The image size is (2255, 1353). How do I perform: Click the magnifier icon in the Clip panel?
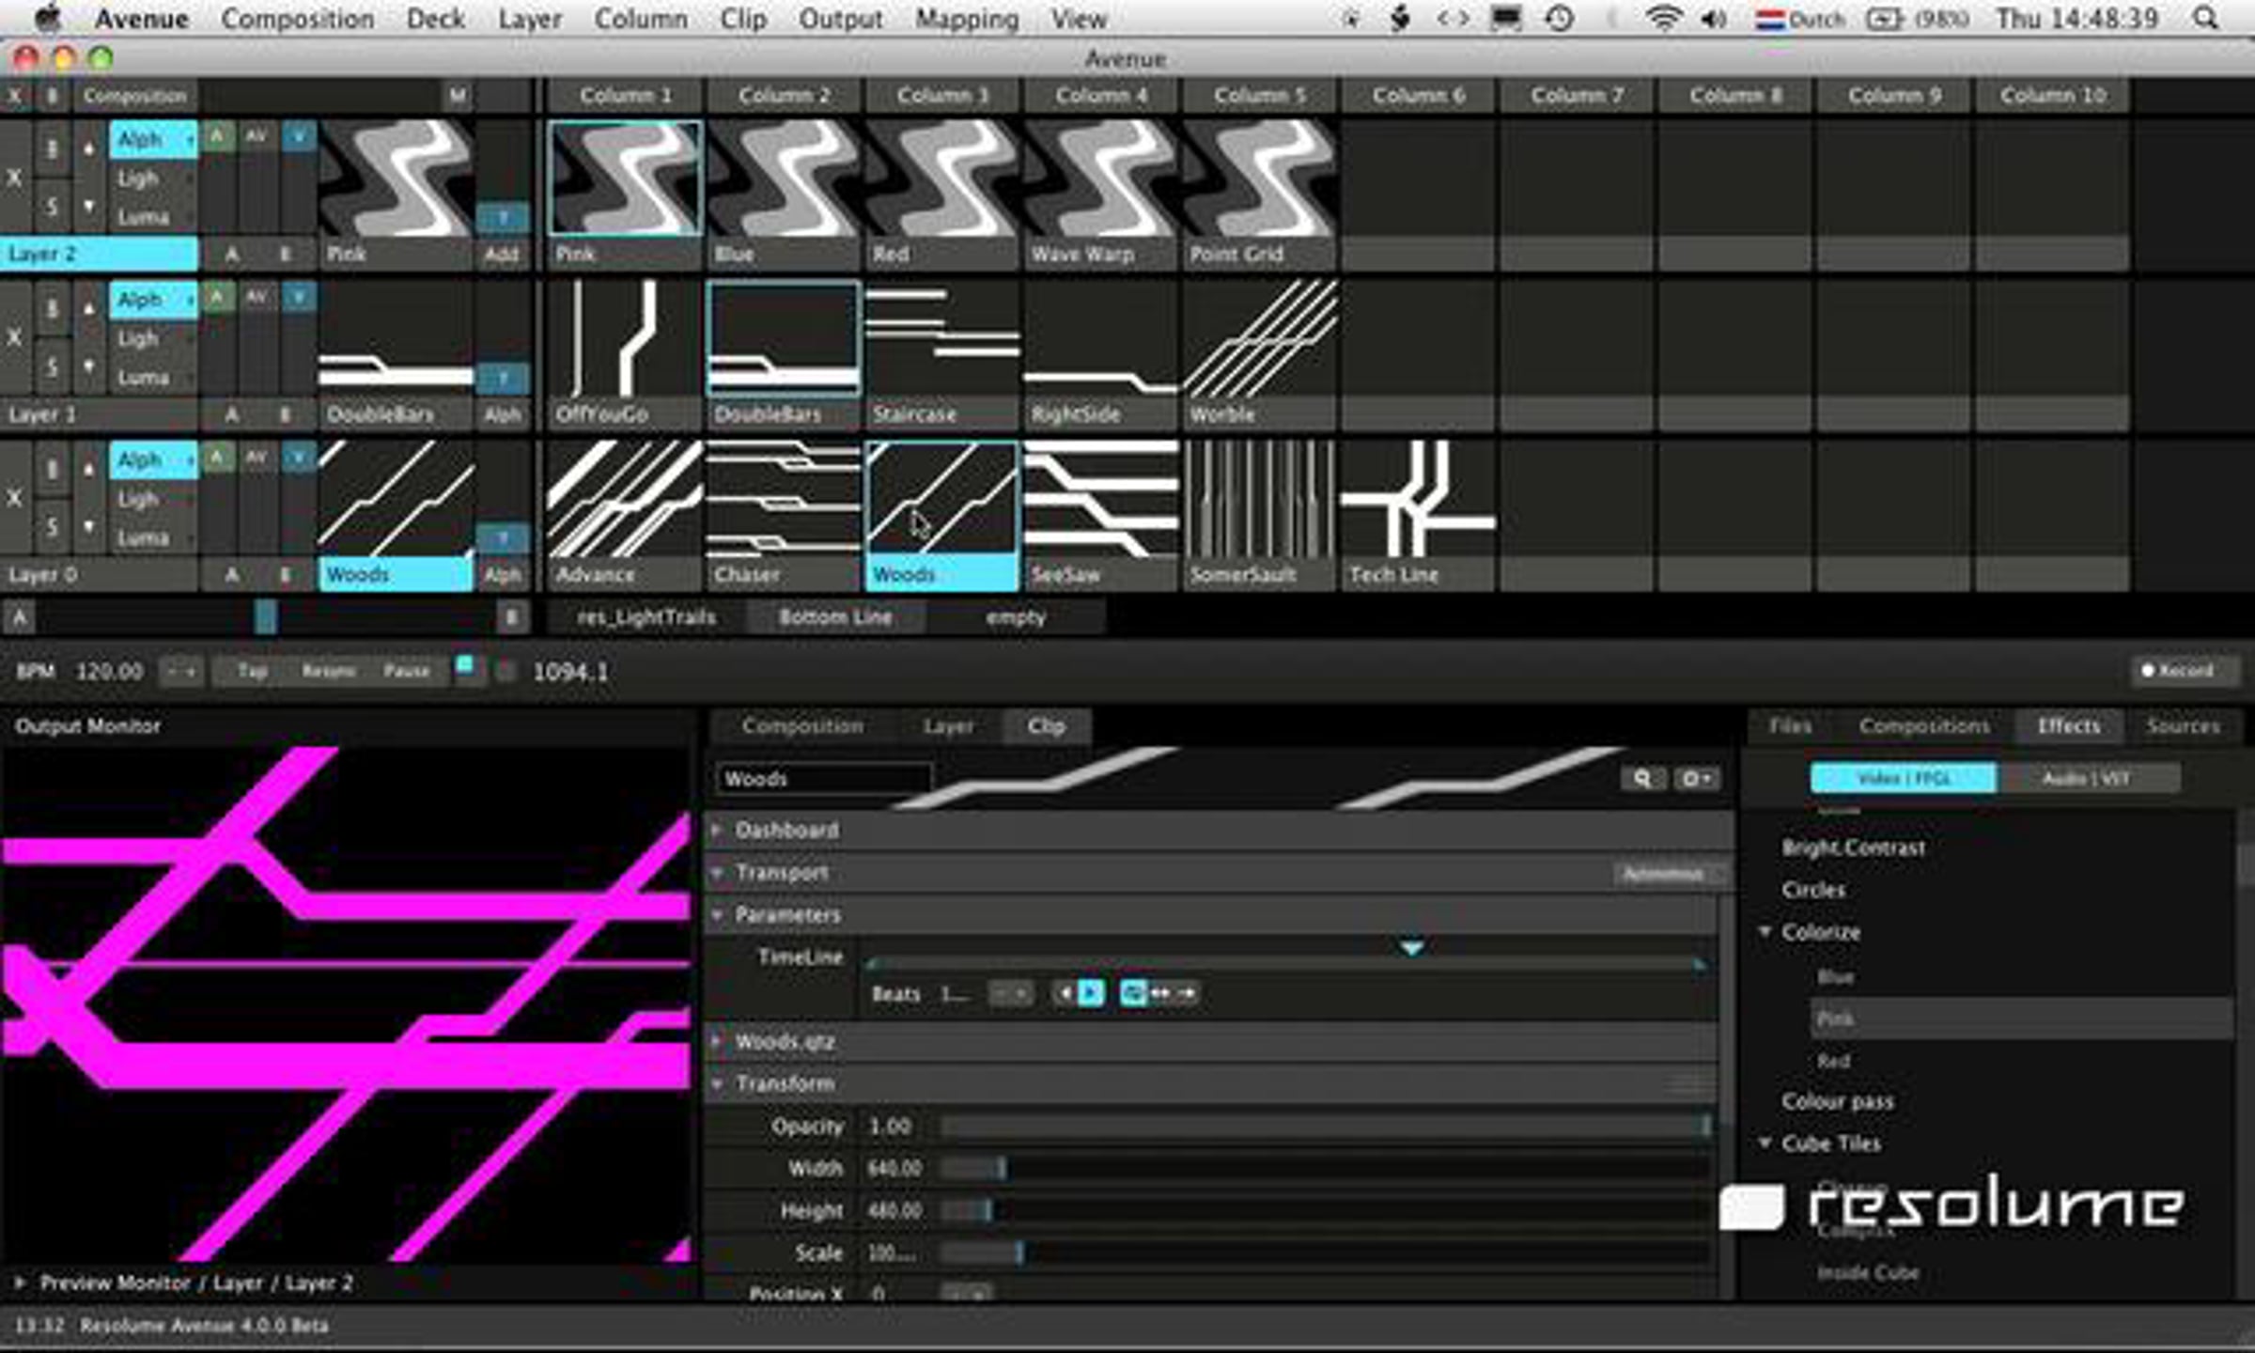pos(1641,779)
